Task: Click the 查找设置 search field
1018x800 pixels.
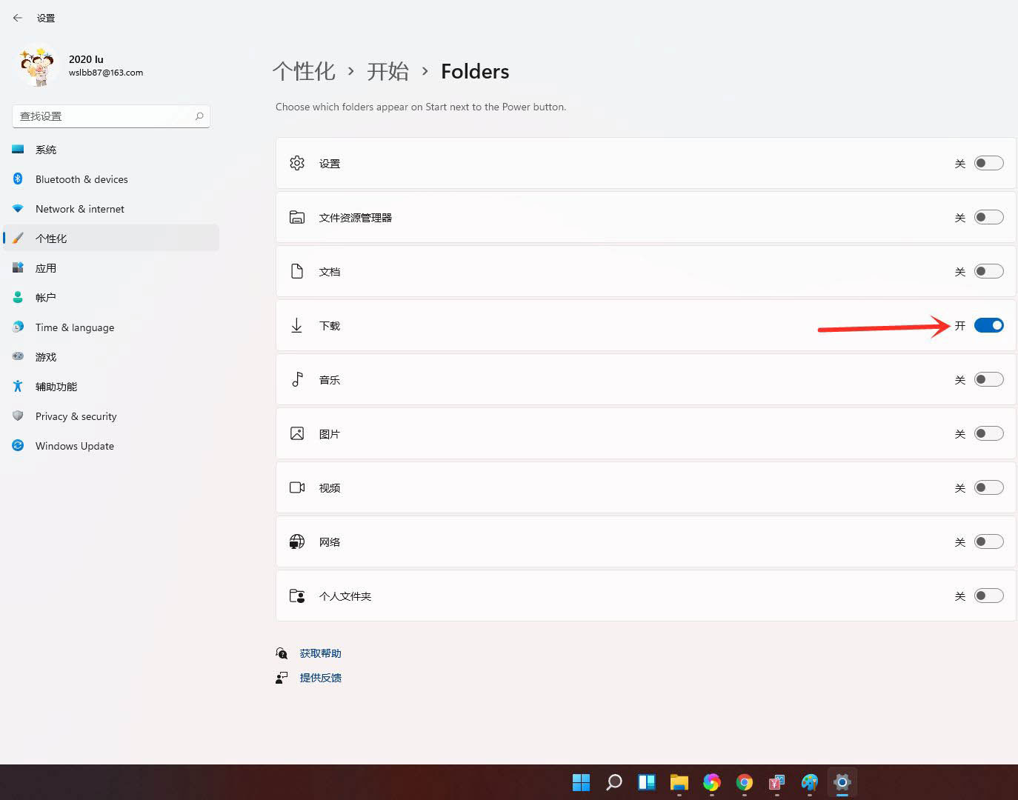Action: pyautogui.click(x=111, y=116)
